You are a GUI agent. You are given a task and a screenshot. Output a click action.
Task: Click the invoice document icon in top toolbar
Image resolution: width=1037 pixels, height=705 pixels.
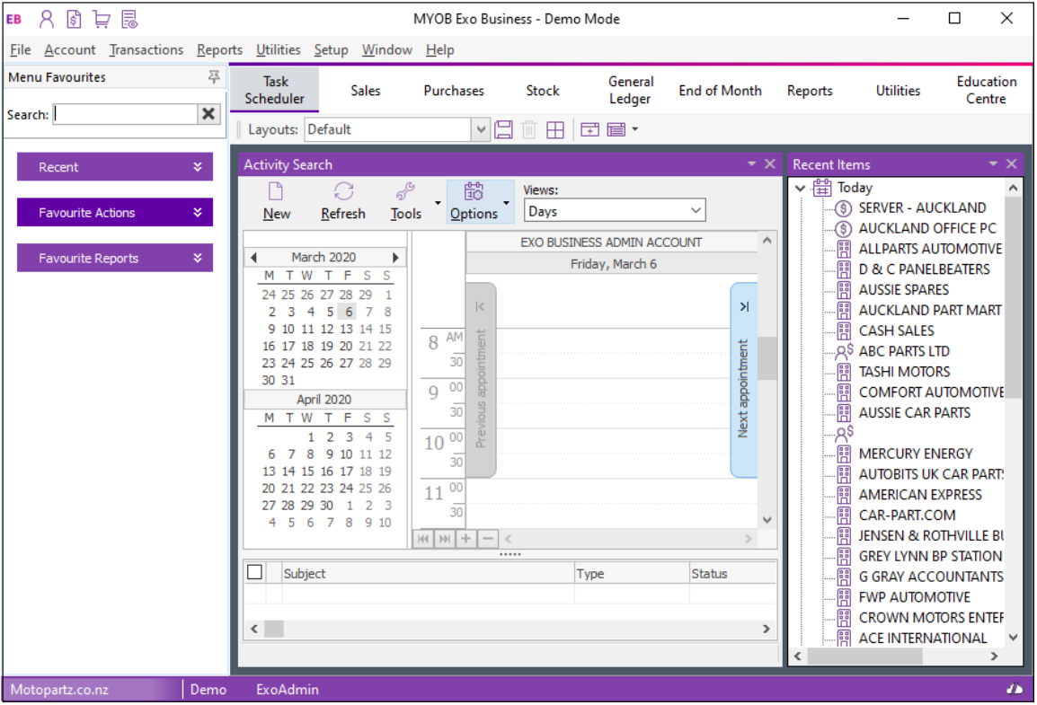(74, 18)
